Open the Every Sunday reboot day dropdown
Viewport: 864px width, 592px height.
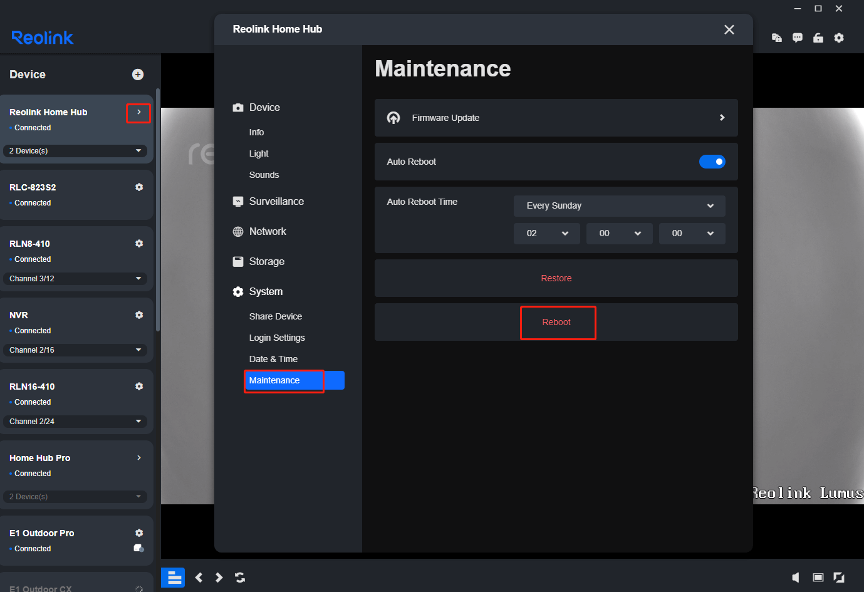[x=619, y=205]
